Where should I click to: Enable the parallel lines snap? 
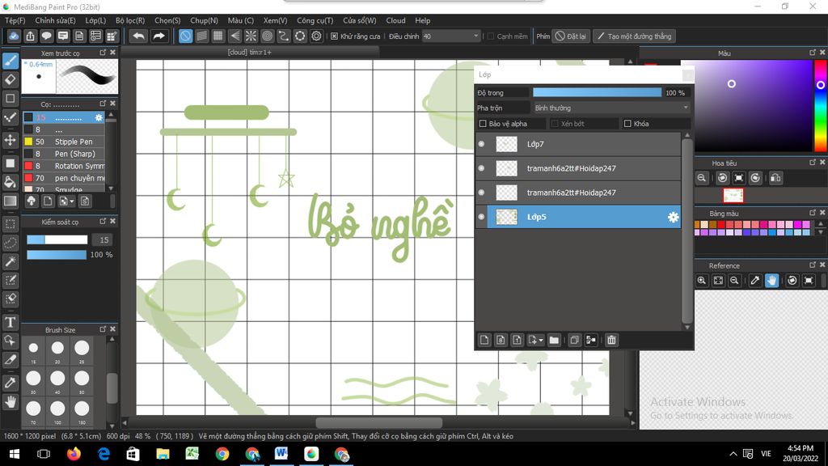[201, 36]
